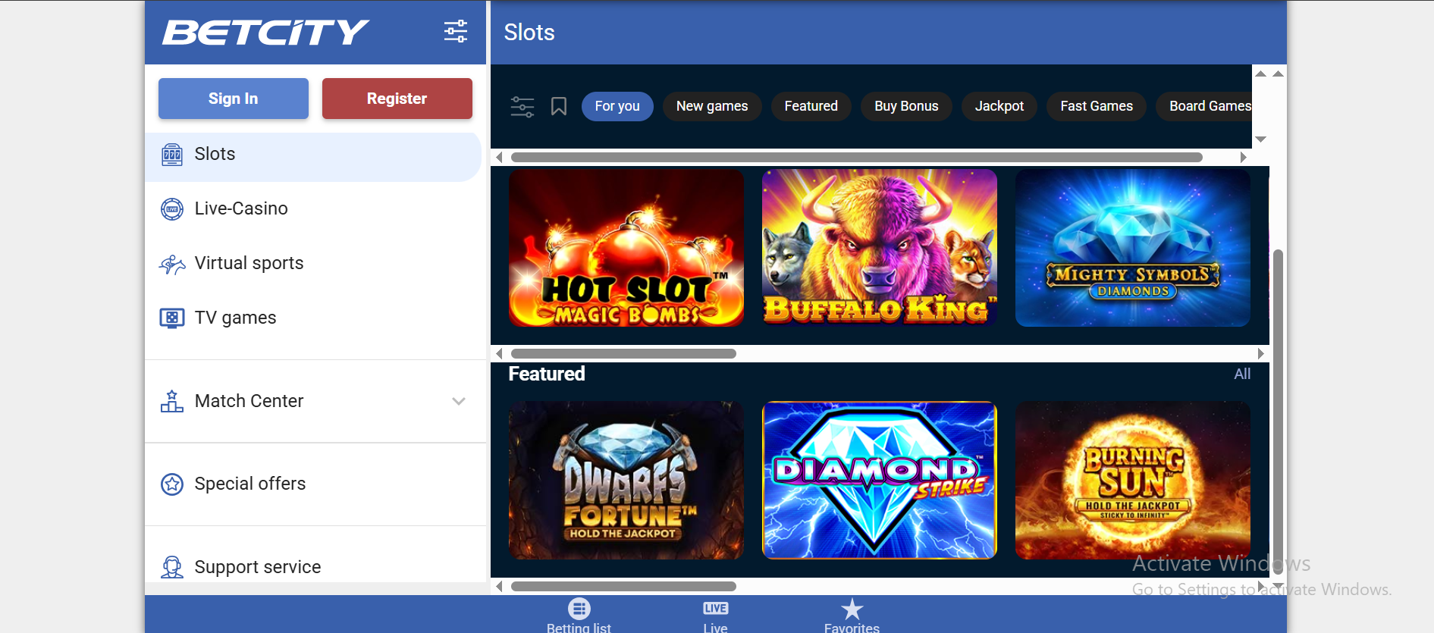This screenshot has height=633, width=1434.
Task: Select the Buy Bonus category tab
Action: pyautogui.click(x=906, y=106)
